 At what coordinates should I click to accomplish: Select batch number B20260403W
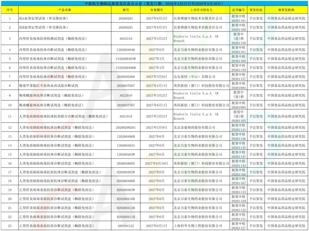tap(126, 190)
